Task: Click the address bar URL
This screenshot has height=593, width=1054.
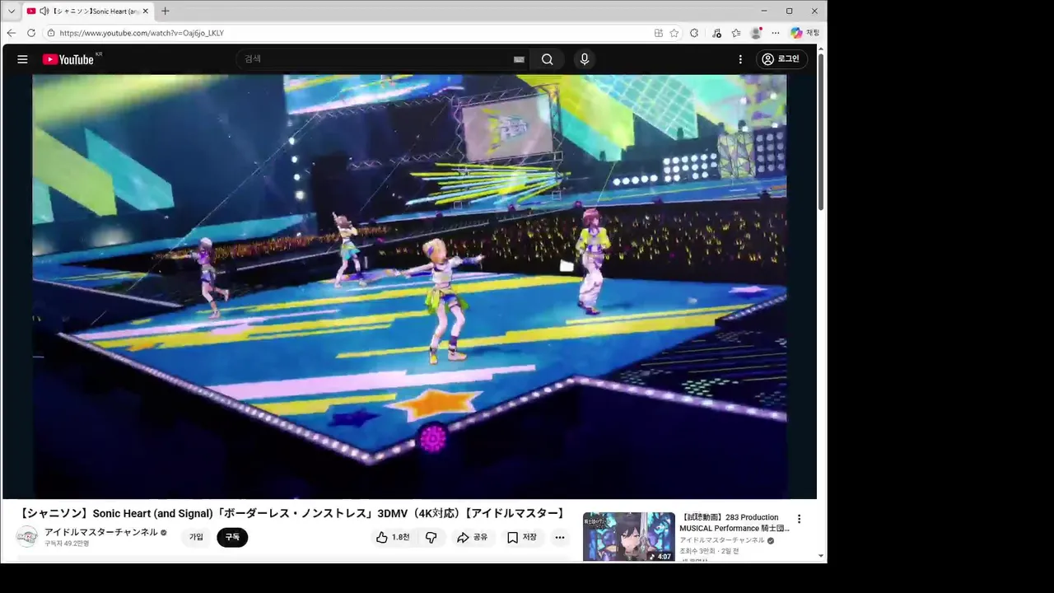Action: [142, 33]
